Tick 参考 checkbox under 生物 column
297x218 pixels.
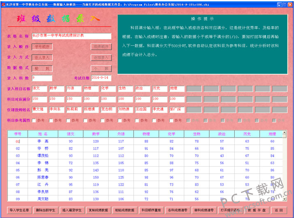tap(120, 120)
